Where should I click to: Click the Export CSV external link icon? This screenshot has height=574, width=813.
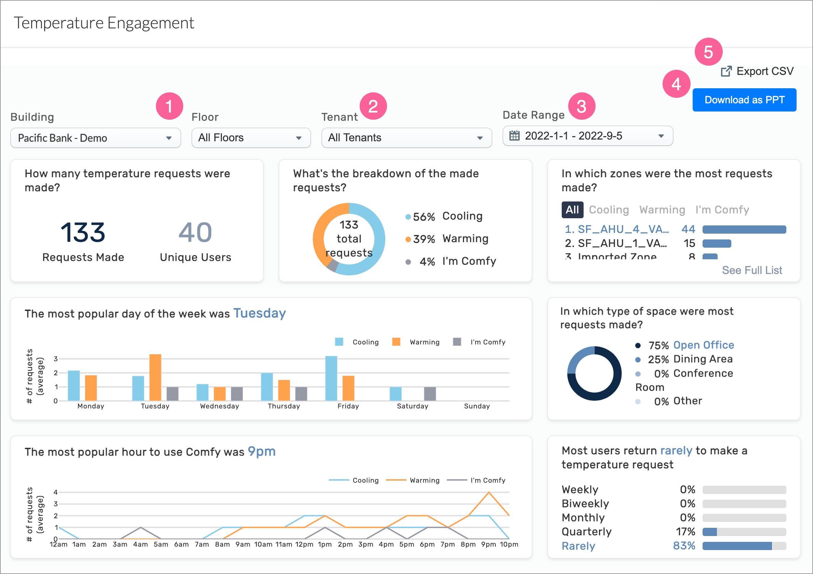pyautogui.click(x=727, y=71)
